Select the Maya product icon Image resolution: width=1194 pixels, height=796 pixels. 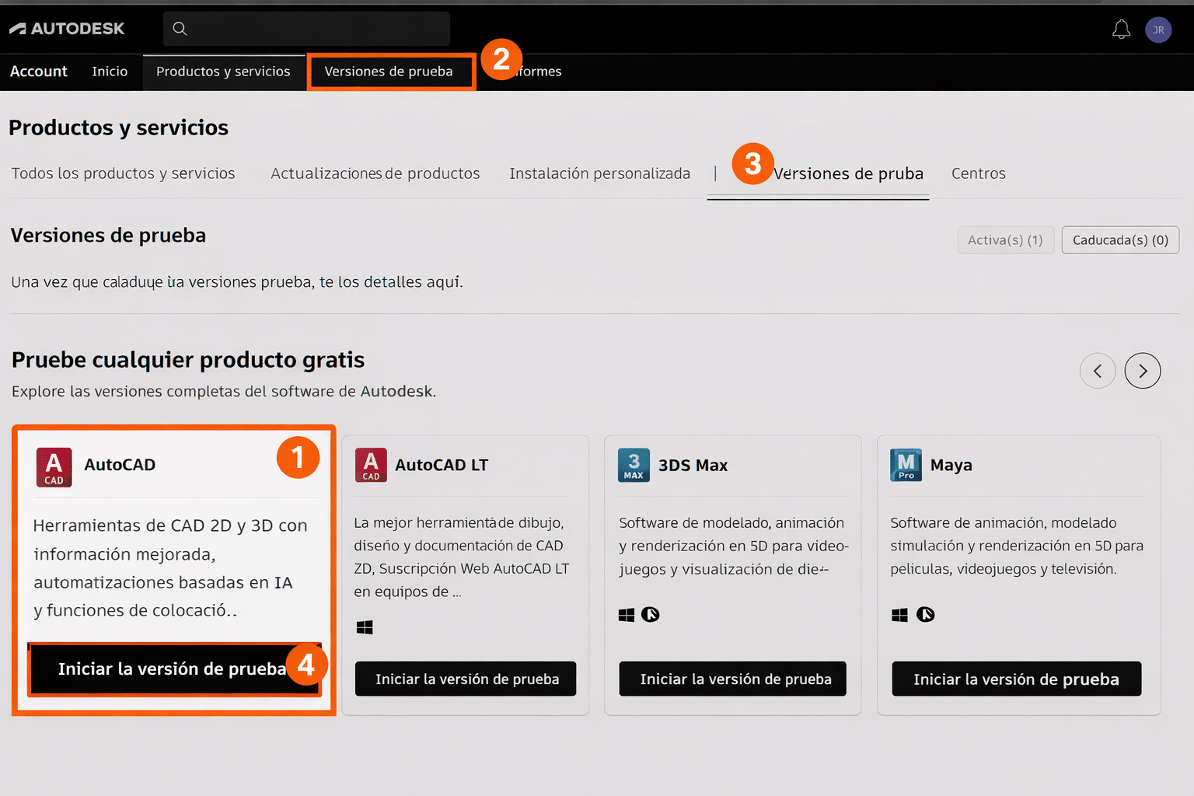[x=905, y=465]
